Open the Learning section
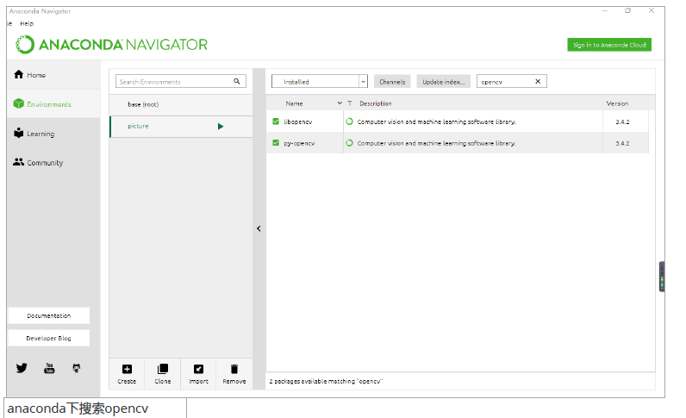Image resolution: width=686 pixels, height=418 pixels. [x=34, y=134]
